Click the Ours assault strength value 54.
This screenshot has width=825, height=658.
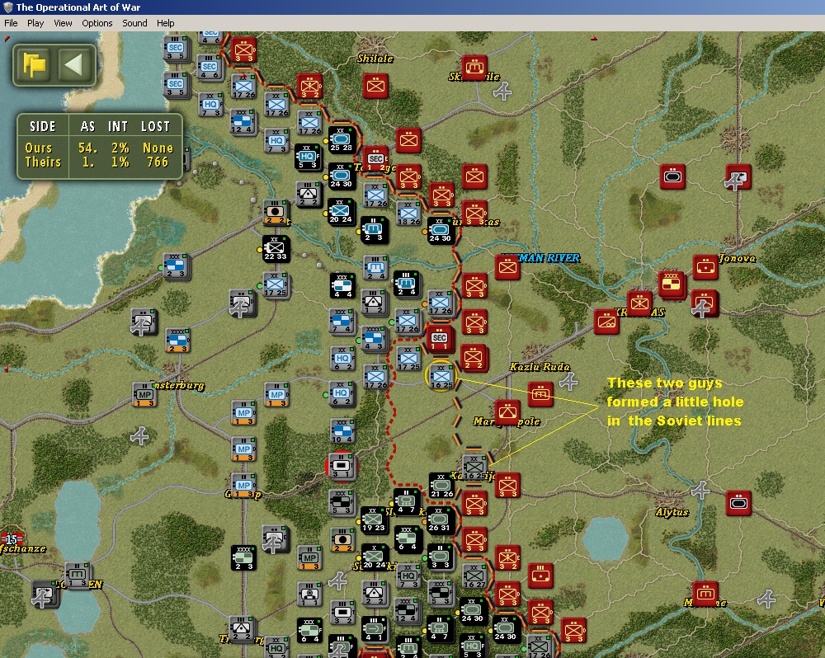coord(88,148)
